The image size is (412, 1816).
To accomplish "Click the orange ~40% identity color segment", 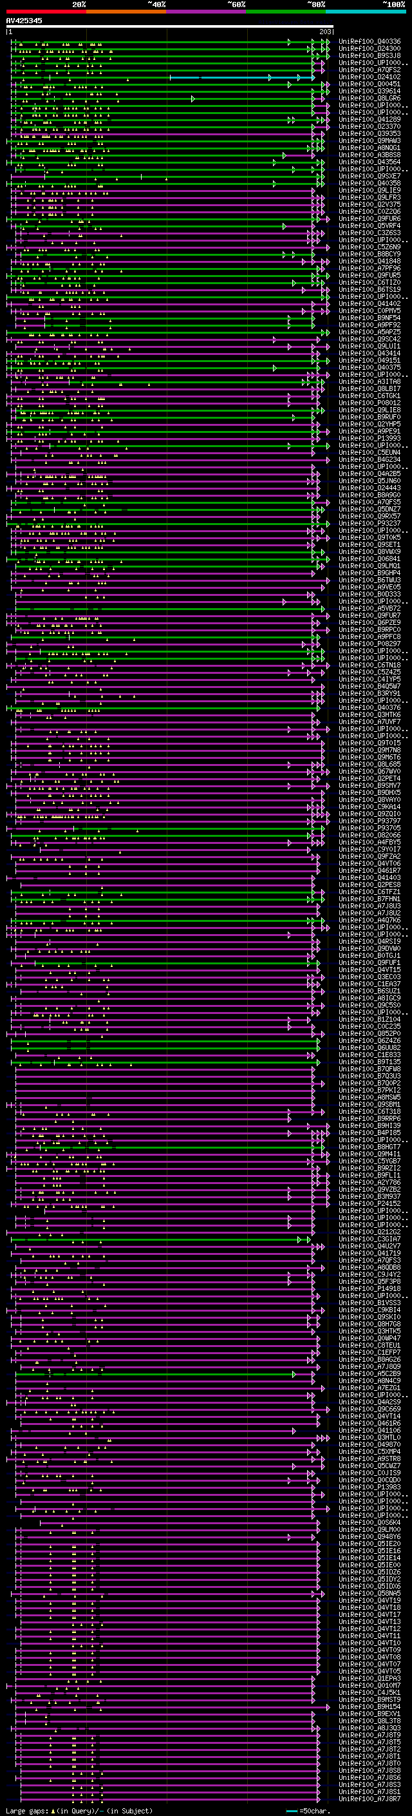I will coord(126,12).
